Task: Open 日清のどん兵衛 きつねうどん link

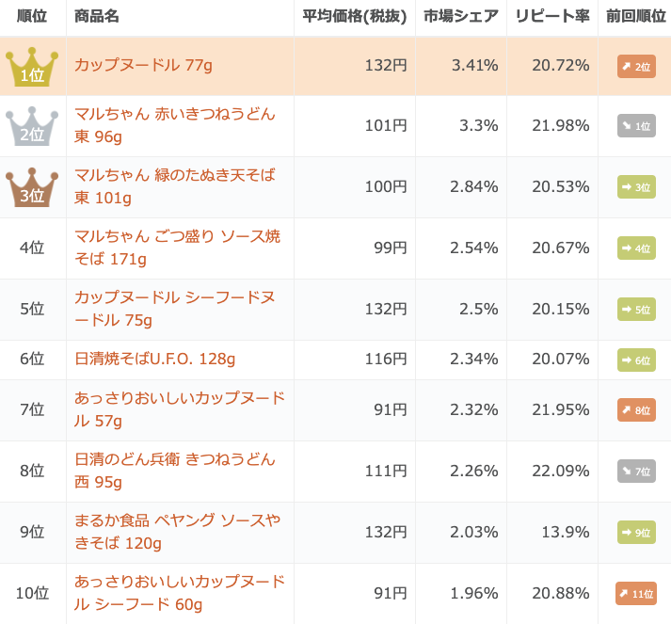Action: click(x=175, y=471)
